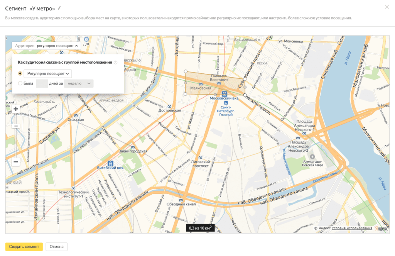Screen dimensions: 395x256
Task: Click the area counter '0,3 из 10 км²'
Action: point(200,228)
